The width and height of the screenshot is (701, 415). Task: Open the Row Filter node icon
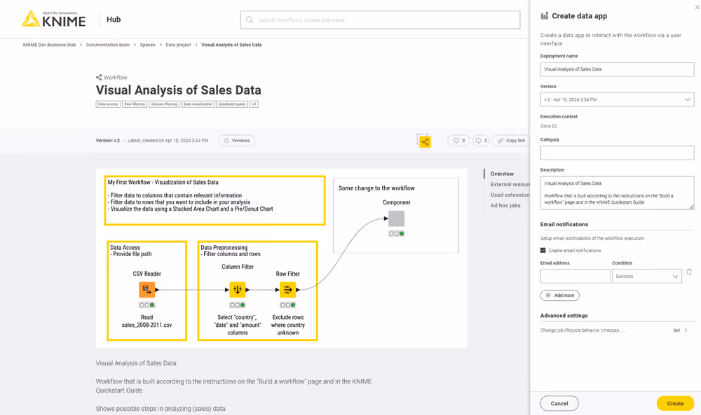pyautogui.click(x=287, y=288)
